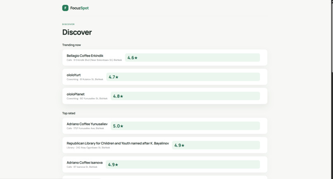
Task: Select the 4.6 star rating bar for Bellagio
Action: click(x=193, y=58)
